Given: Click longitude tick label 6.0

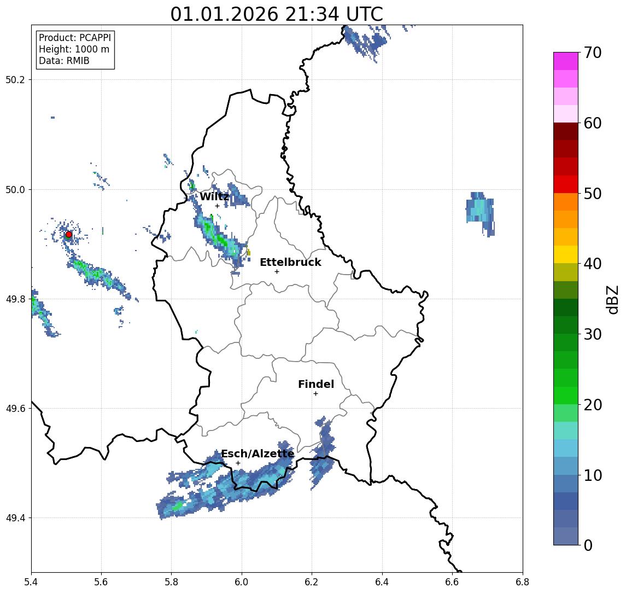Looking at the screenshot, I should coord(242,582).
